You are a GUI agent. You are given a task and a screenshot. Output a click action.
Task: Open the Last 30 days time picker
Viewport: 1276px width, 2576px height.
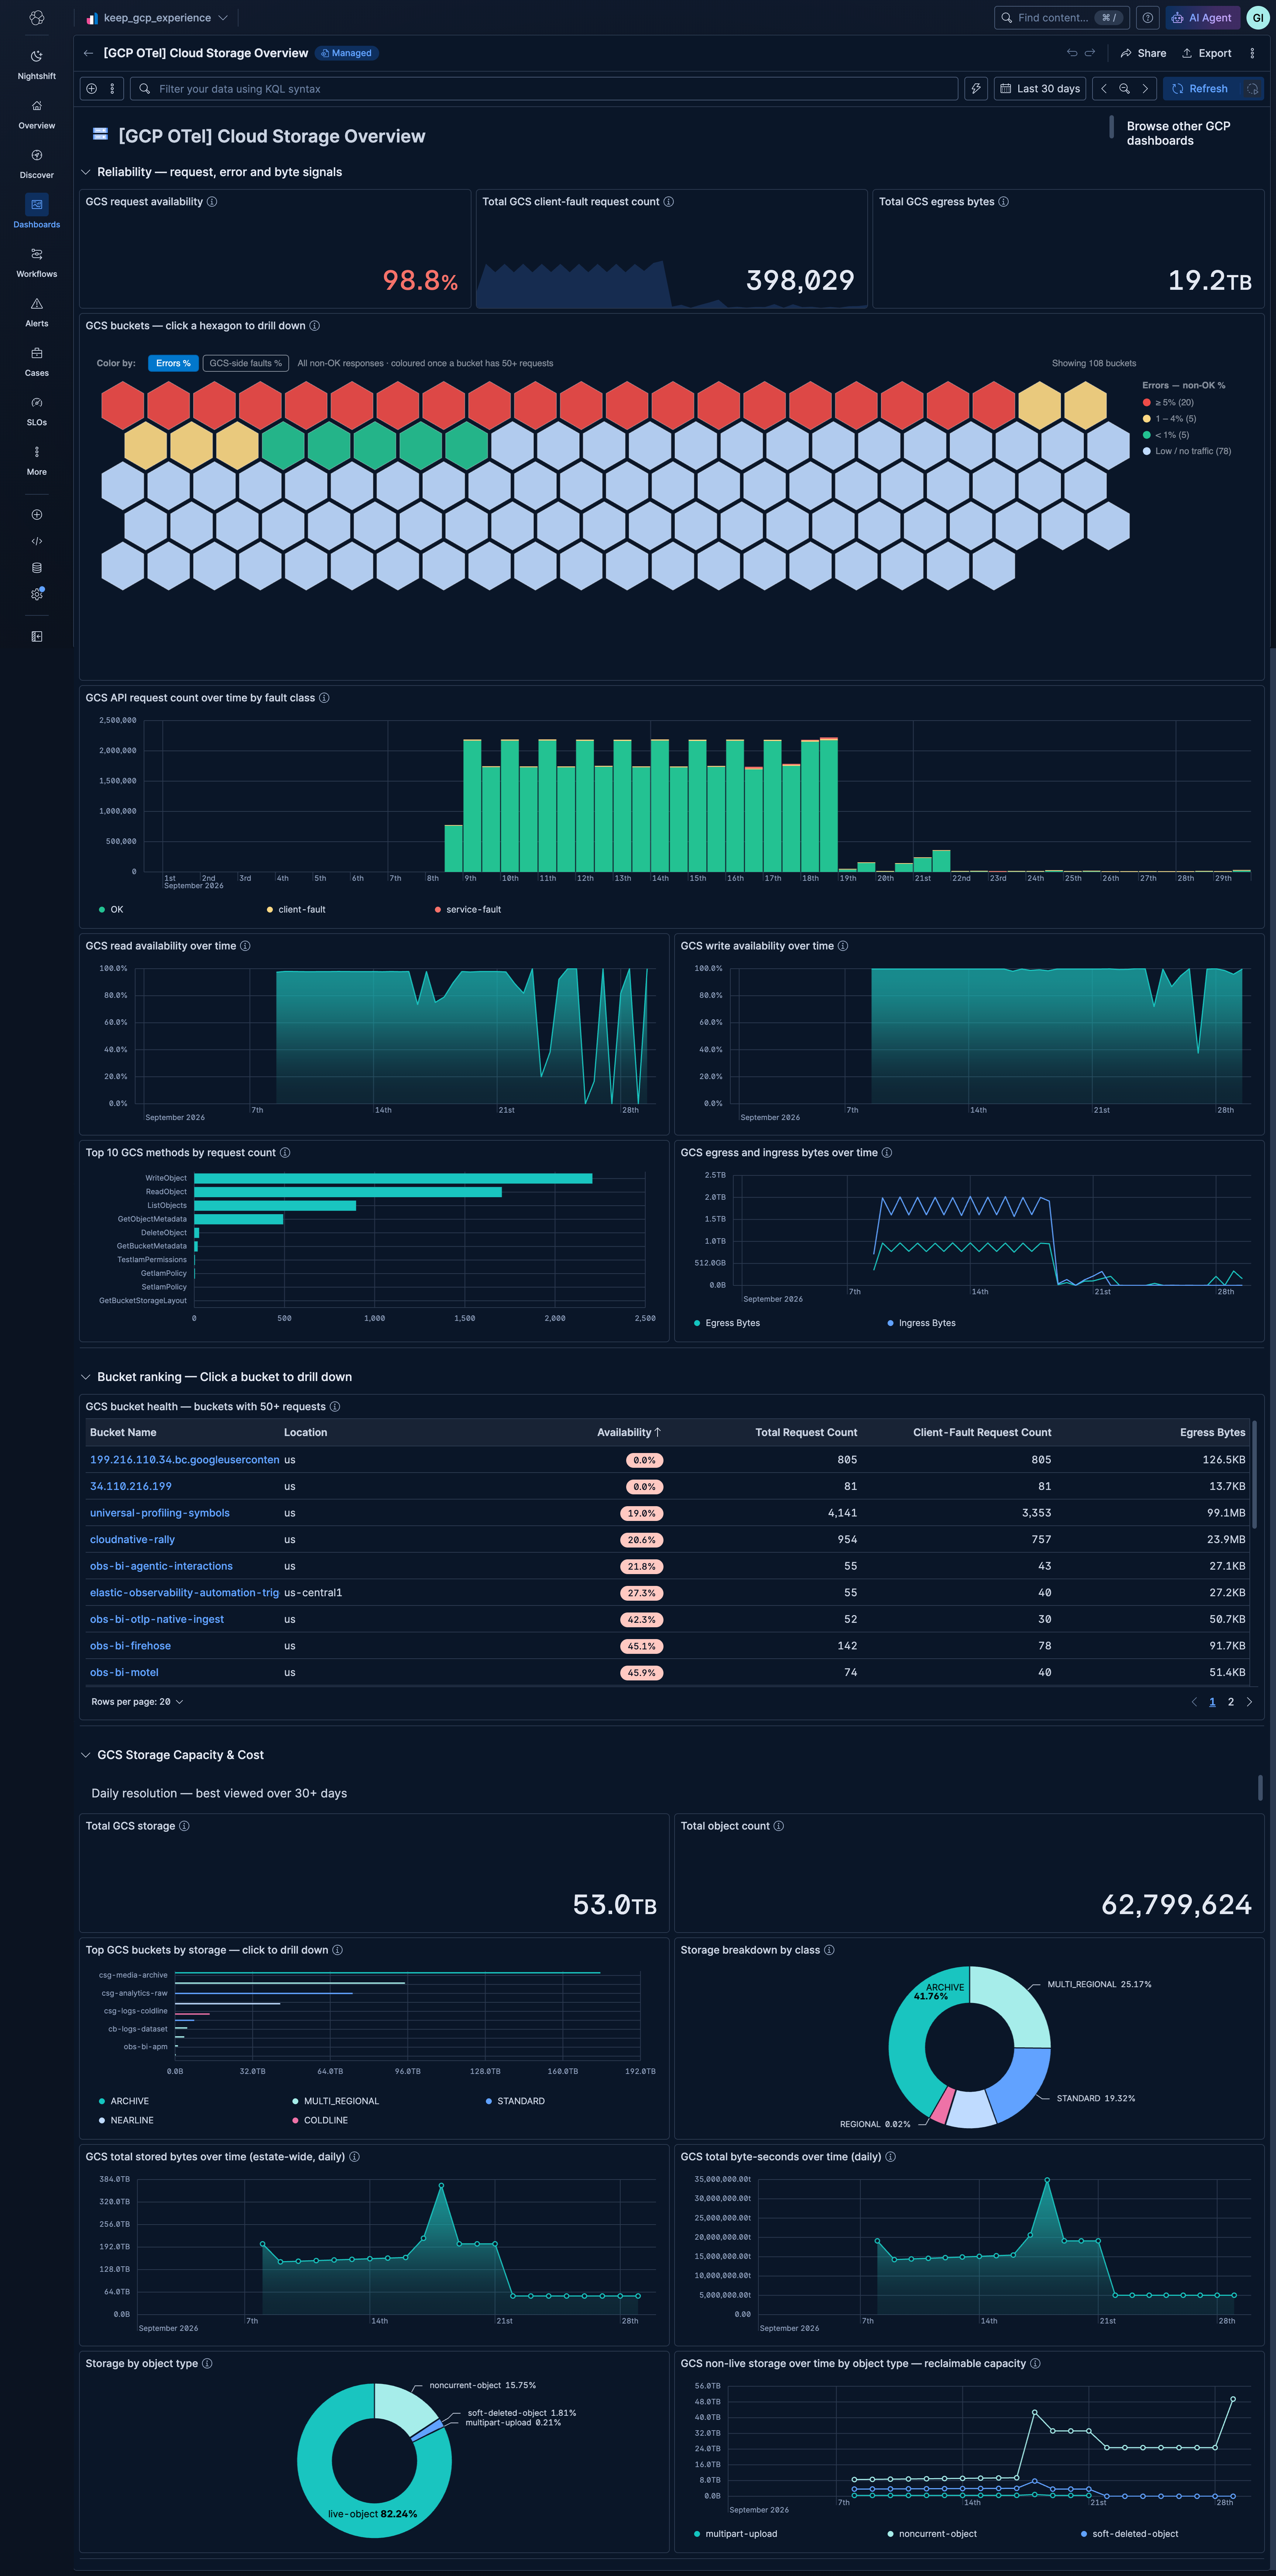pyautogui.click(x=1040, y=89)
